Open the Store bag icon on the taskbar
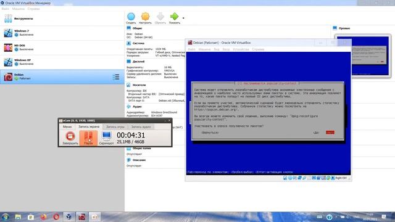This screenshot has width=395, height=222. pyautogui.click(x=31, y=217)
